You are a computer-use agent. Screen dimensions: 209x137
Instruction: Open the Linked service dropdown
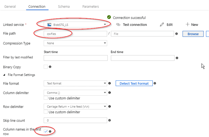tap(75, 25)
